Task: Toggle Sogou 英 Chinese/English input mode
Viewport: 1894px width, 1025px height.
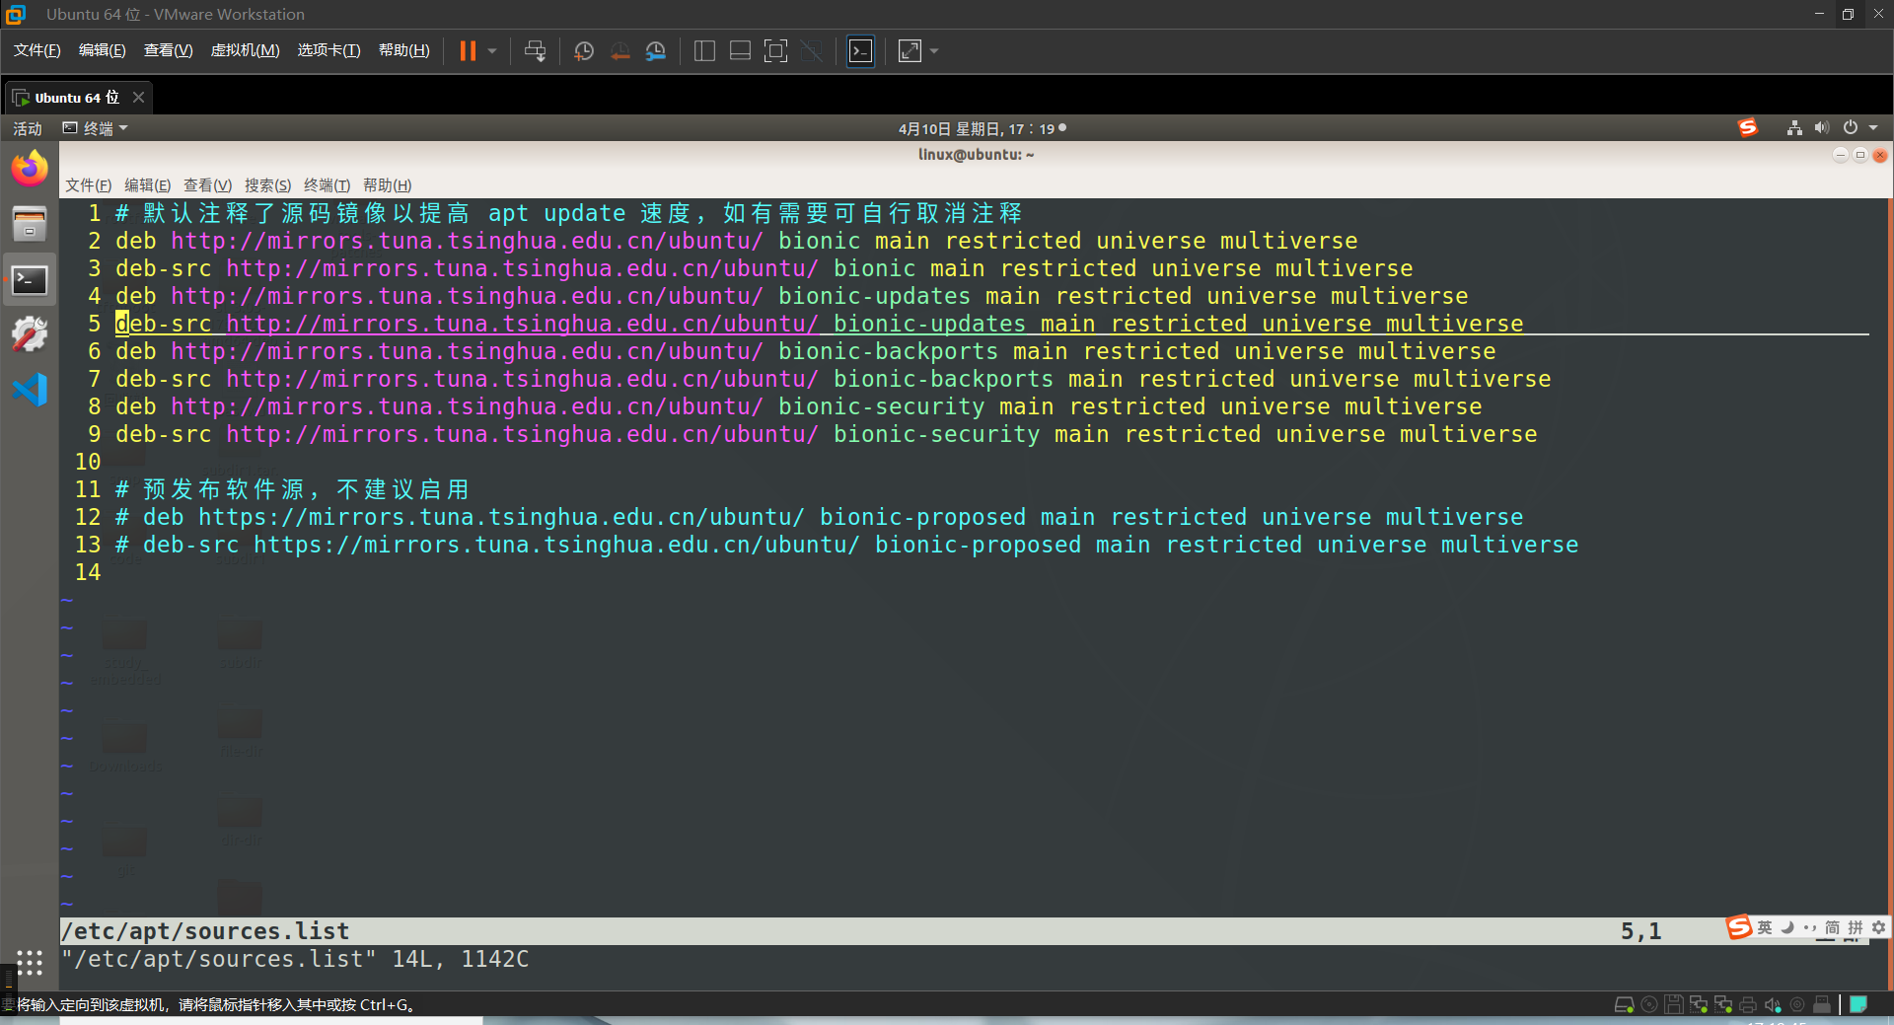Action: 1765,927
